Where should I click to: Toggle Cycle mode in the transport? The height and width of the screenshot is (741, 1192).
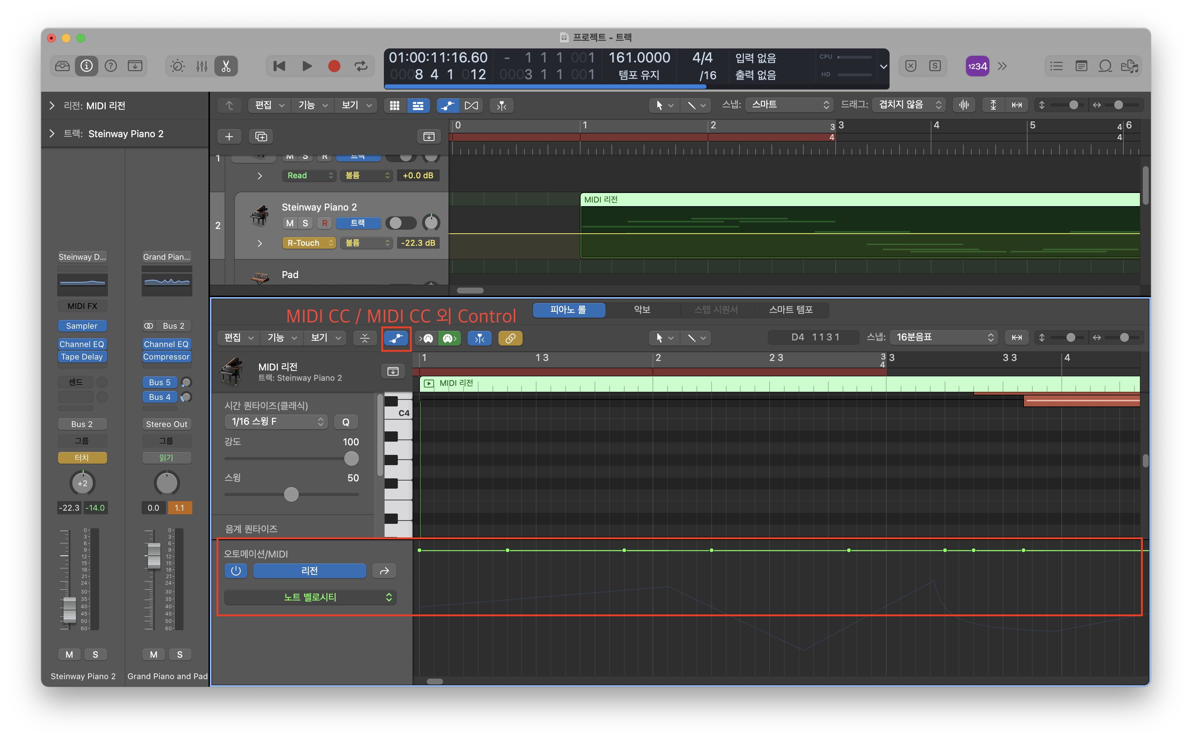(x=361, y=66)
